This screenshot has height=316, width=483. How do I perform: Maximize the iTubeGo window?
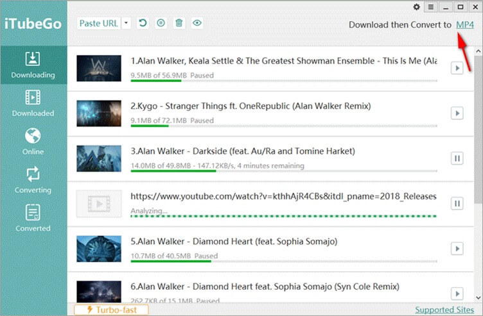(461, 7)
